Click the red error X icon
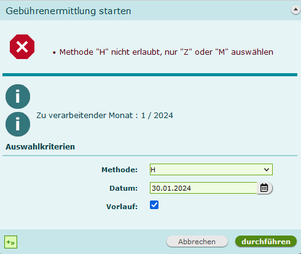Image resolution: width=301 pixels, height=254 pixels. click(22, 47)
